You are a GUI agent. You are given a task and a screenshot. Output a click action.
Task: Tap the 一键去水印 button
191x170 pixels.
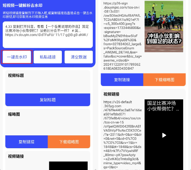(x=17, y=57)
